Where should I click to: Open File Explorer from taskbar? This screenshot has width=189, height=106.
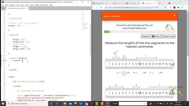[65, 103]
